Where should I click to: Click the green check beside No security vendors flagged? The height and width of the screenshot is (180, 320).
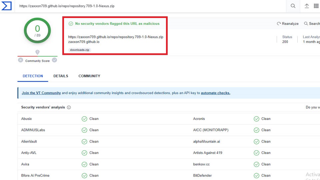point(71,24)
